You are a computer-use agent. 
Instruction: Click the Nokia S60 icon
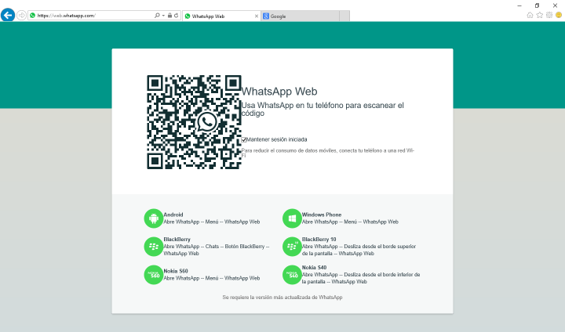(x=154, y=275)
